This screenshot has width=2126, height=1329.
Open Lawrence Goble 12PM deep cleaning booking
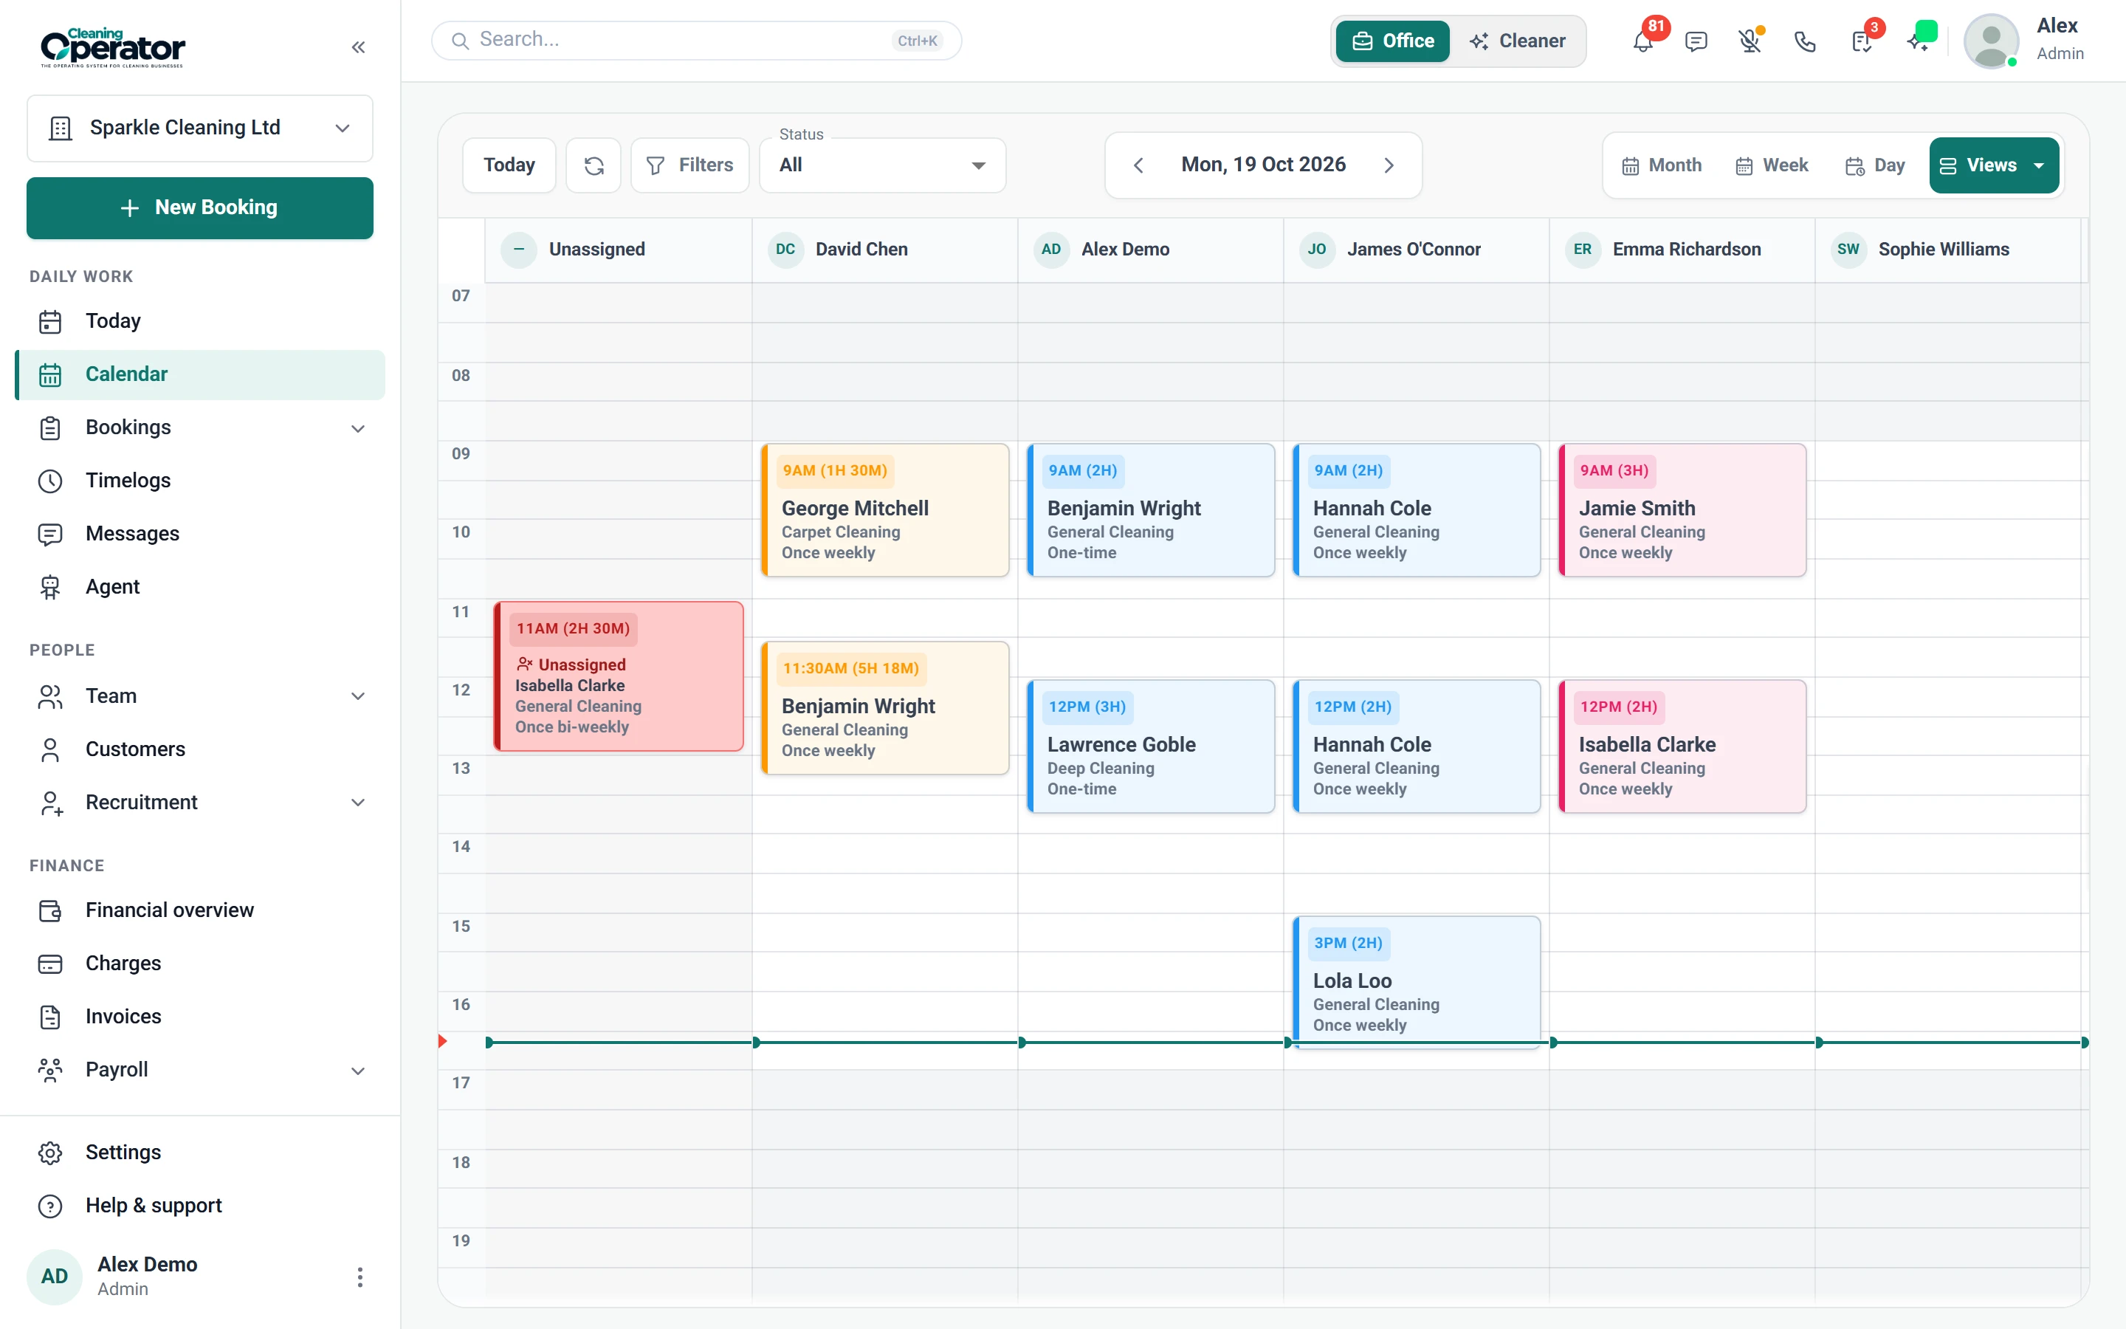[1151, 746]
